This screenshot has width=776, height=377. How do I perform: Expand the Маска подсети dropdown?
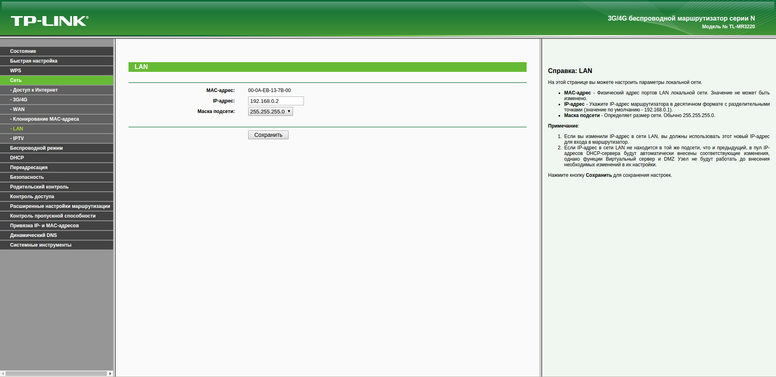pos(270,111)
